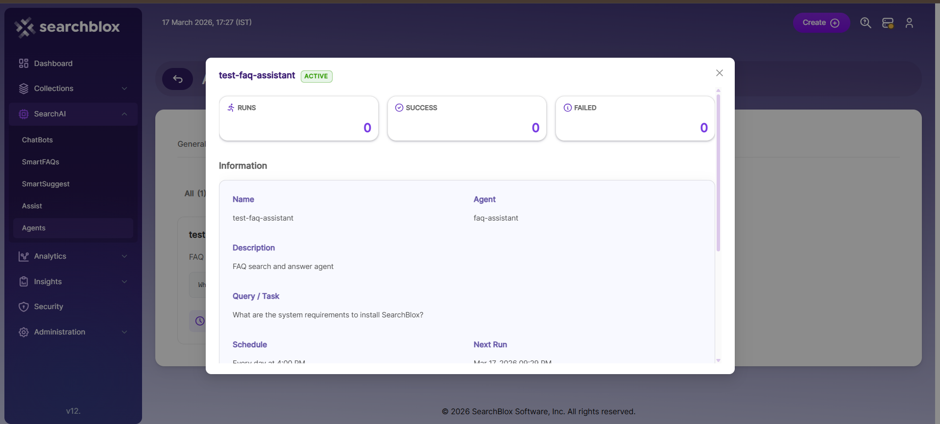Image resolution: width=940 pixels, height=424 pixels.
Task: Click the date and time in header
Action: click(x=207, y=22)
